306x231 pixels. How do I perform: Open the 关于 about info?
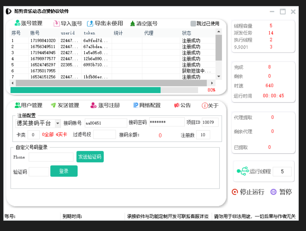(x=210, y=105)
